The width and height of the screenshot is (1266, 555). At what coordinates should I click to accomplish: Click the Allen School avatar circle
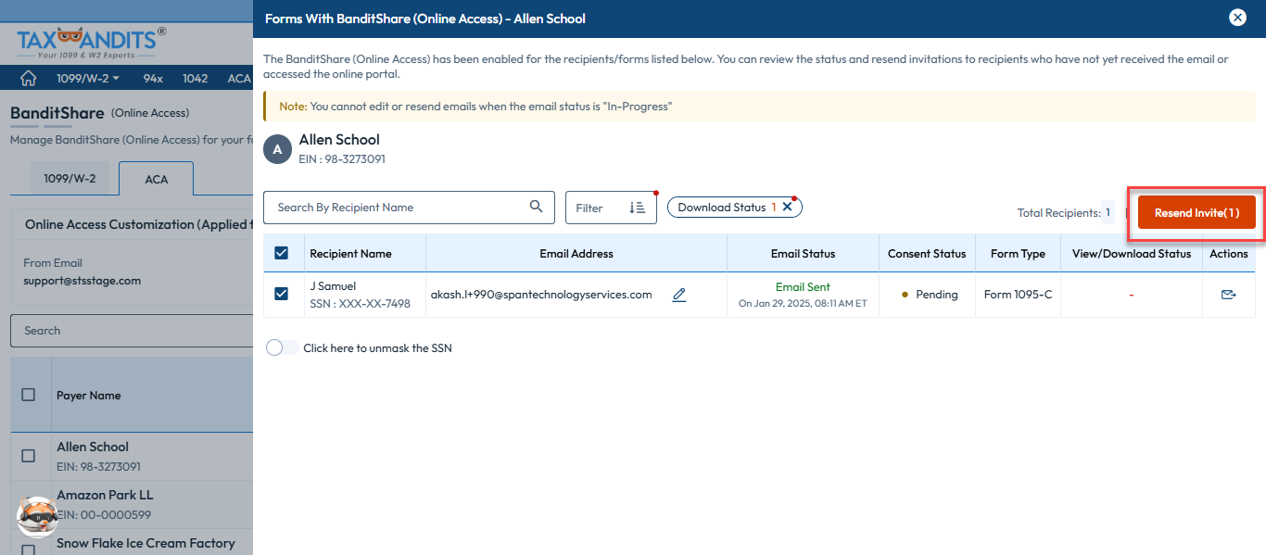[277, 149]
